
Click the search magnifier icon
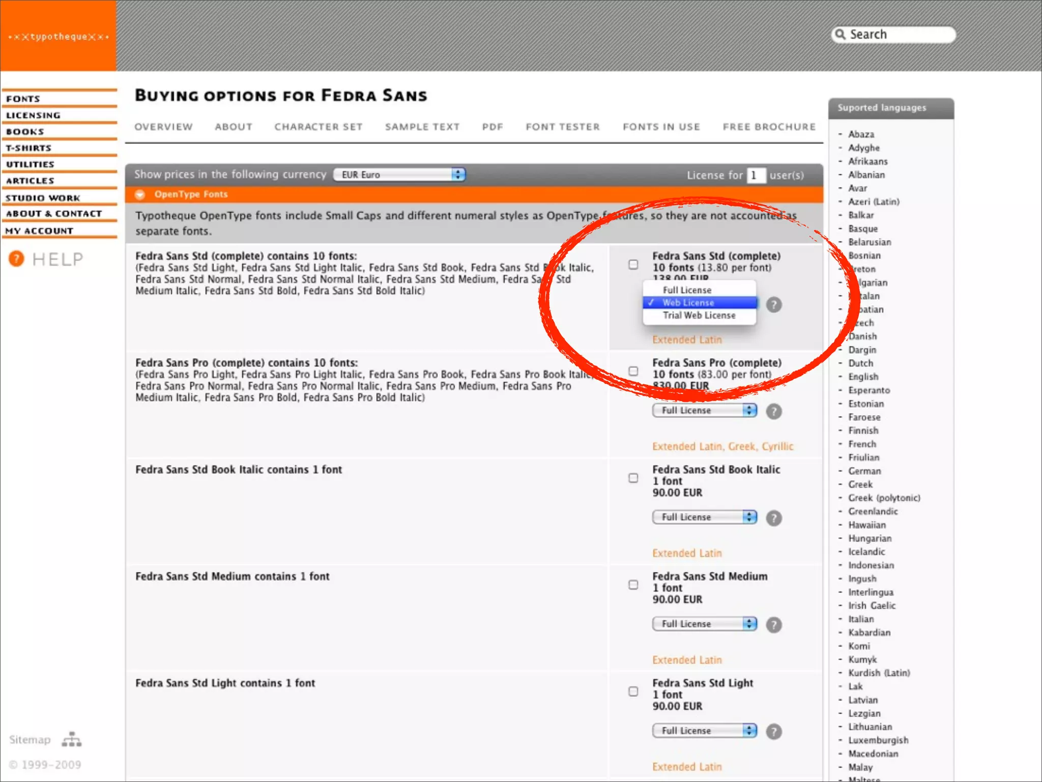pos(841,34)
